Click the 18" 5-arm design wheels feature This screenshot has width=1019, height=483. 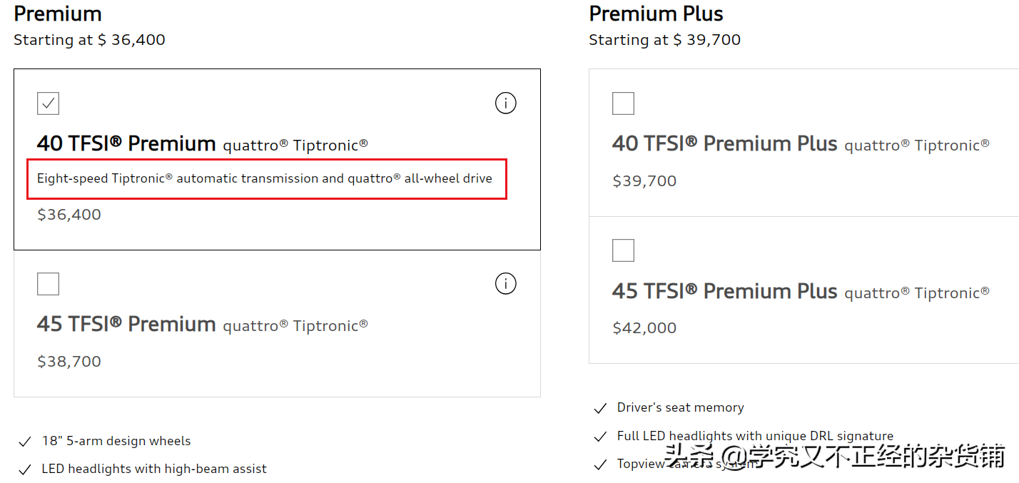point(116,441)
